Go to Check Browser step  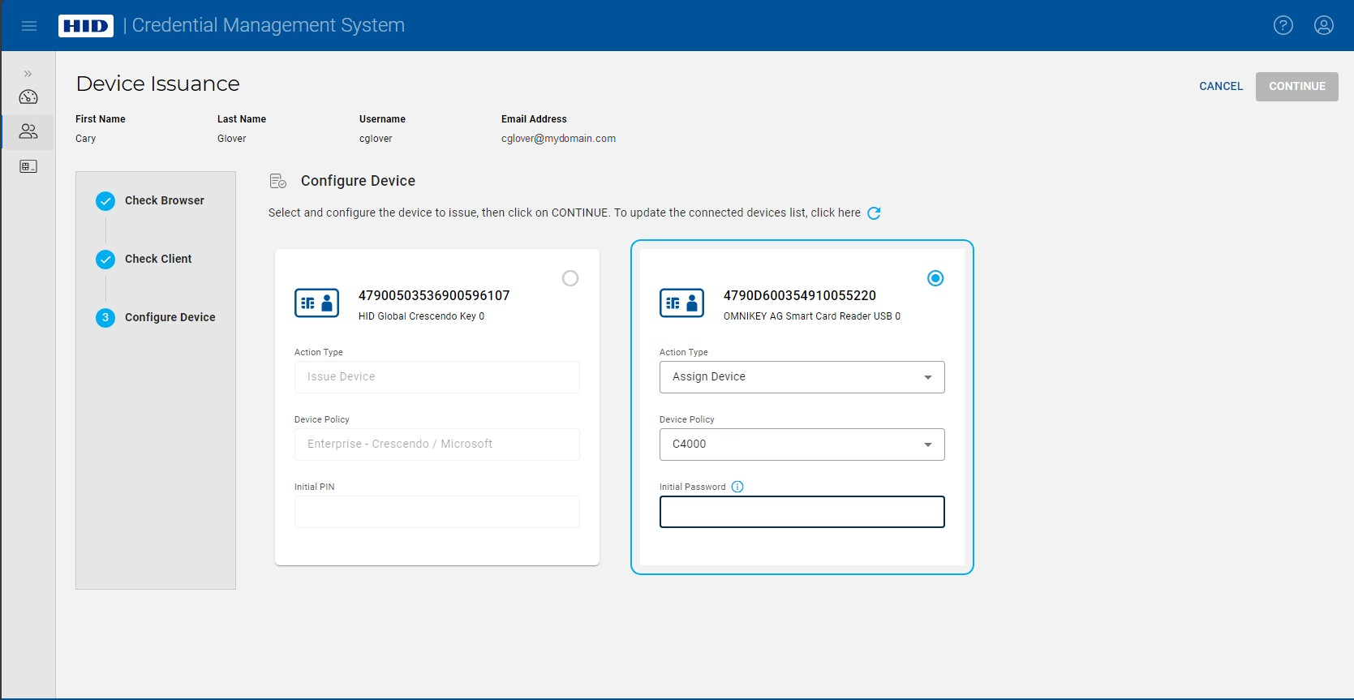165,200
